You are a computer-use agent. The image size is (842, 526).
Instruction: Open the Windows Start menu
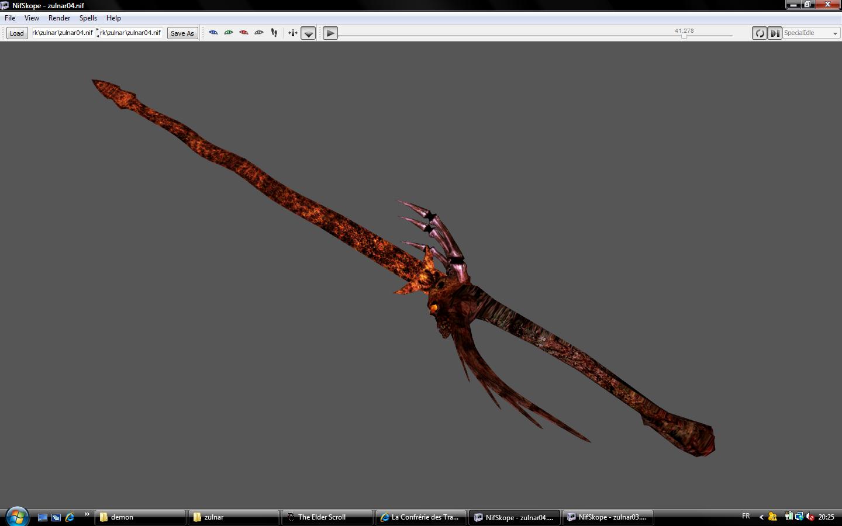pyautogui.click(x=17, y=517)
